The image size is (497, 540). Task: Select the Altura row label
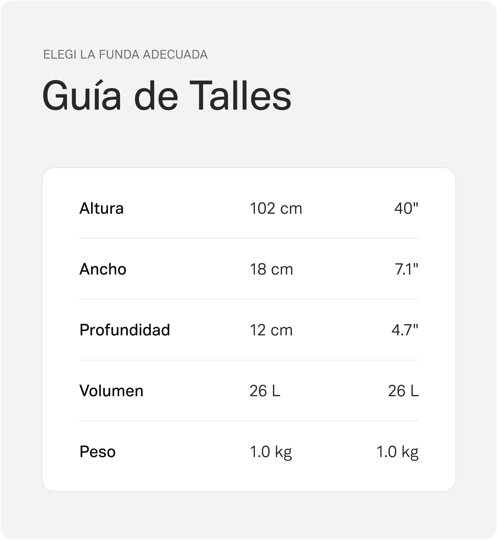click(102, 208)
